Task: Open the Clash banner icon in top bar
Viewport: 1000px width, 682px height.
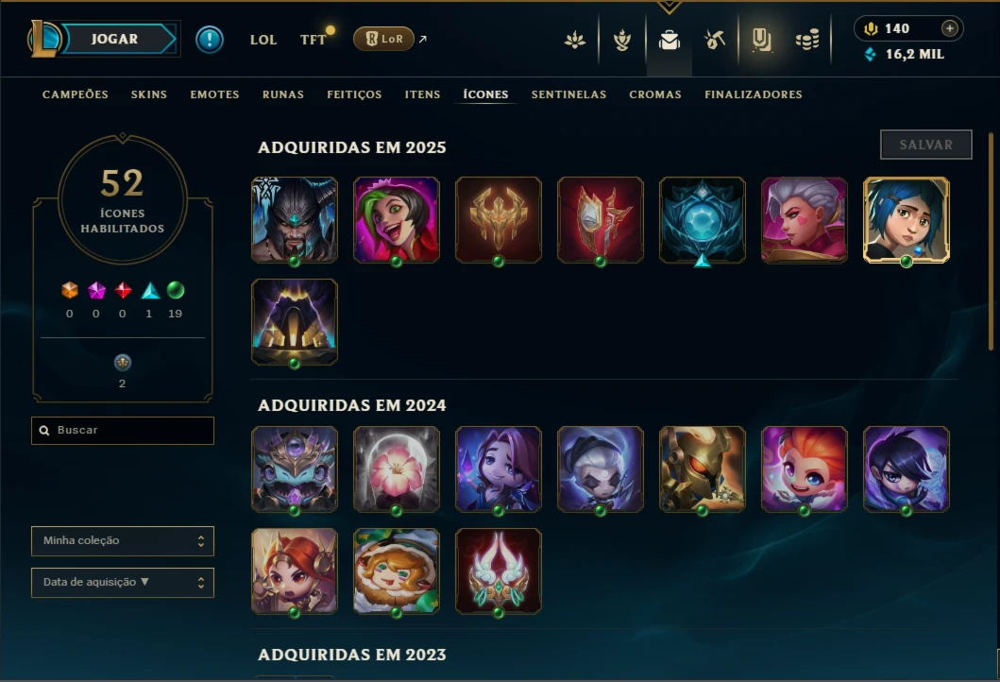Action: tap(761, 41)
